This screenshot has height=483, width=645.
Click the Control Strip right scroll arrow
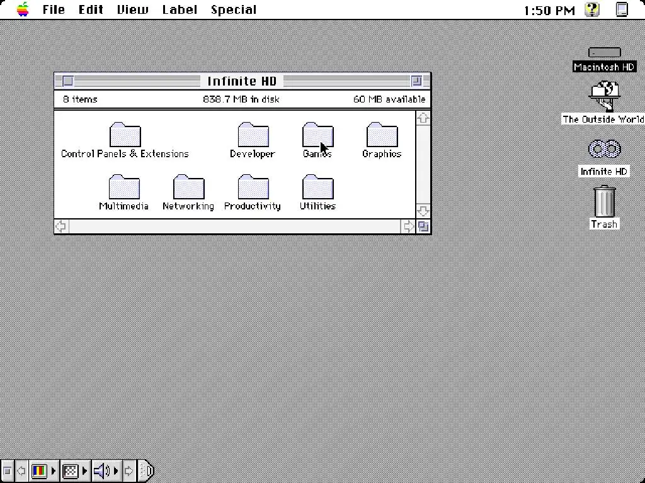tap(128, 470)
